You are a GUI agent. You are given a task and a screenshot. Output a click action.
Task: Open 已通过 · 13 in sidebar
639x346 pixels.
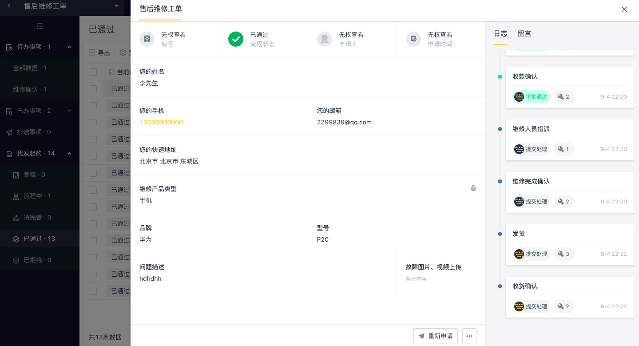tap(40, 239)
